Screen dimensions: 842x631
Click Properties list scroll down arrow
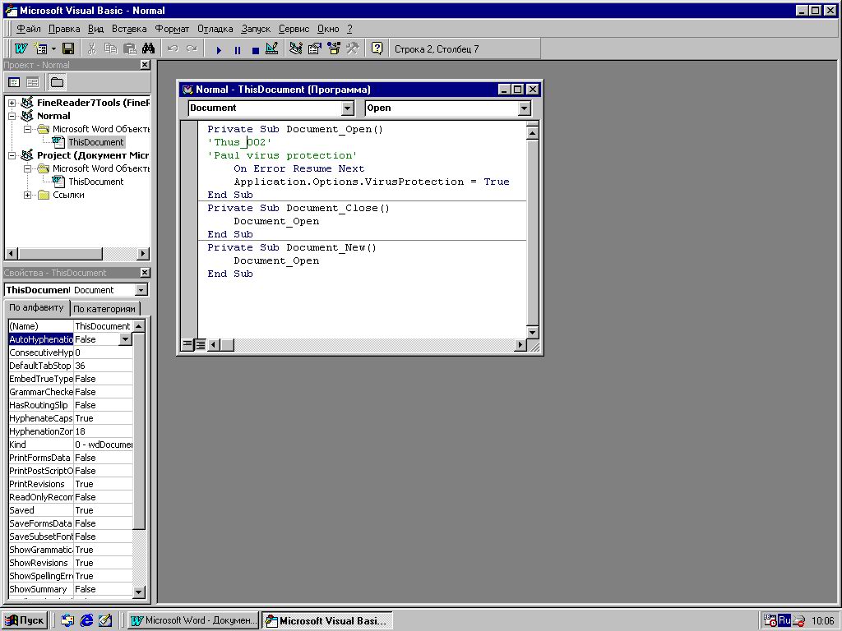pyautogui.click(x=138, y=592)
